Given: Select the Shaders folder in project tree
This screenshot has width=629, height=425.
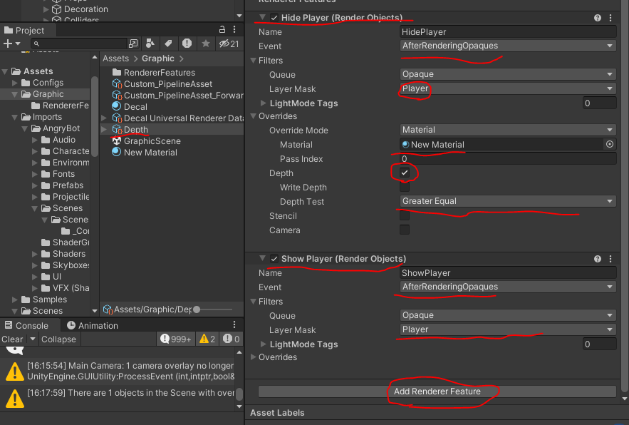Looking at the screenshot, I should (x=63, y=254).
